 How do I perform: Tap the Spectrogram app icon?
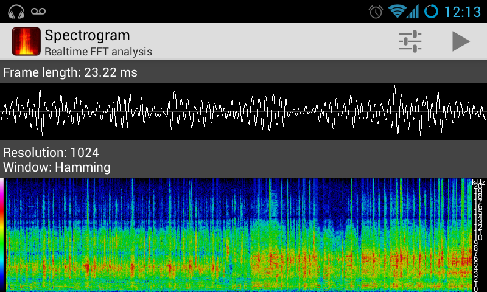pyautogui.click(x=26, y=41)
